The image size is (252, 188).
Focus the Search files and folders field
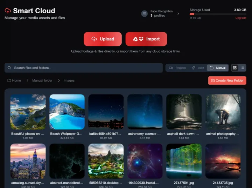[x=84, y=68]
